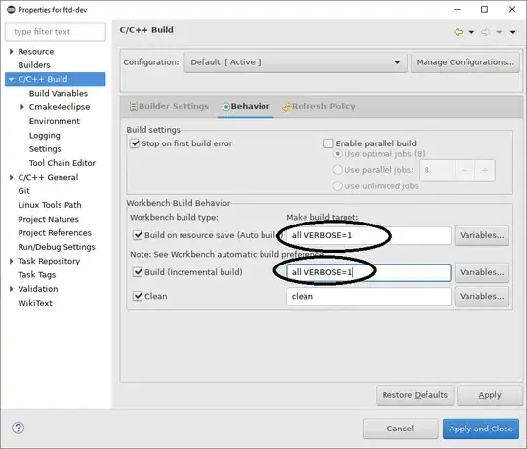This screenshot has height=449, width=527.
Task: Toggle the Clean checkbox
Action: click(138, 296)
